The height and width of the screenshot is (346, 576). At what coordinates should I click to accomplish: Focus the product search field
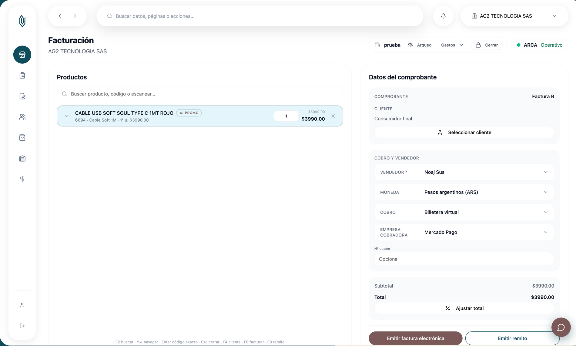tap(200, 94)
